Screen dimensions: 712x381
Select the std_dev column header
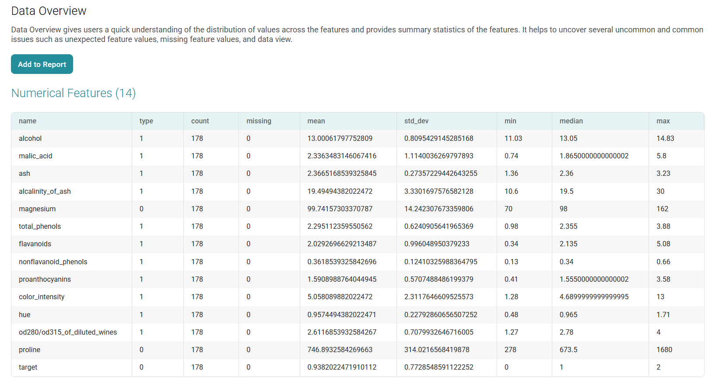(x=416, y=121)
